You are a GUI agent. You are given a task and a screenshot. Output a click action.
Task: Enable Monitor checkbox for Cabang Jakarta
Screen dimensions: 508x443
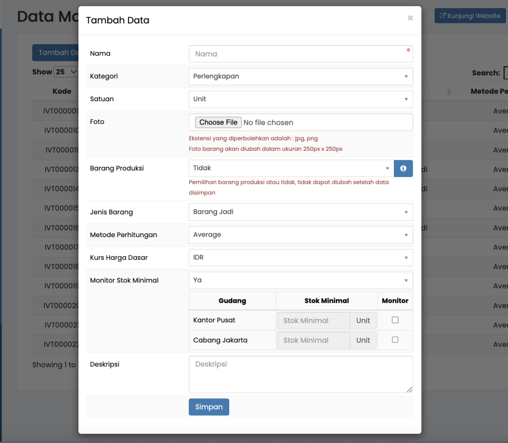pos(395,340)
